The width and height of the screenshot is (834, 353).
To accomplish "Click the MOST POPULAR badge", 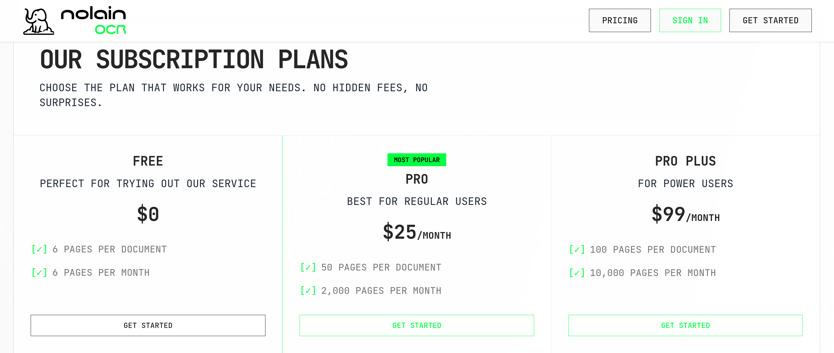I will coord(417,159).
